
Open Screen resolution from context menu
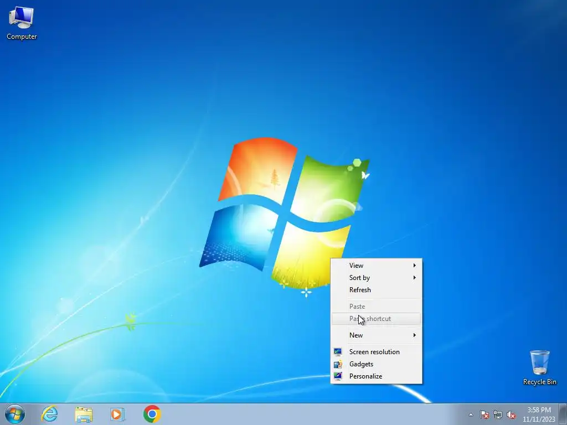(x=377, y=351)
